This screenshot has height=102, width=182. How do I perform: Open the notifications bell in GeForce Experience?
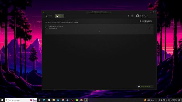point(128,16)
